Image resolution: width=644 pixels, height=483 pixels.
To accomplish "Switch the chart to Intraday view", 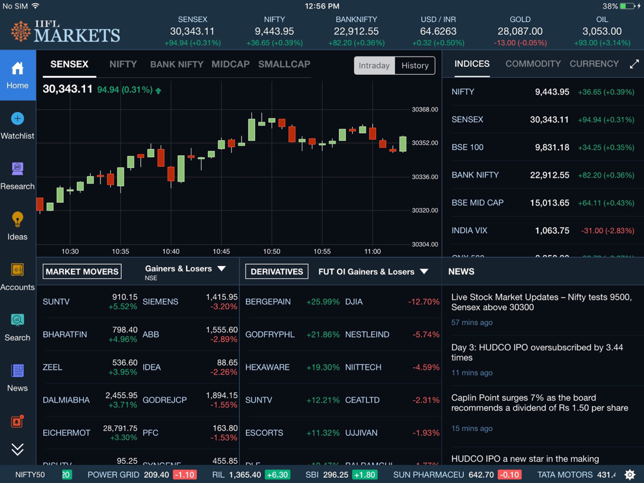I will 374,65.
